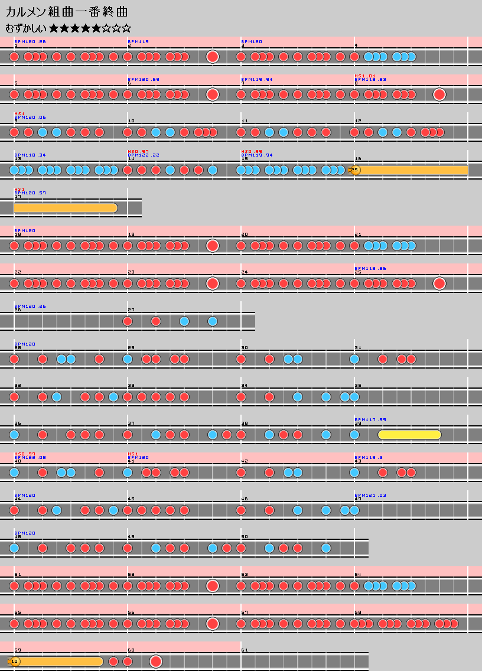
Task: Click the large red note in measure 19
Action: [213, 246]
